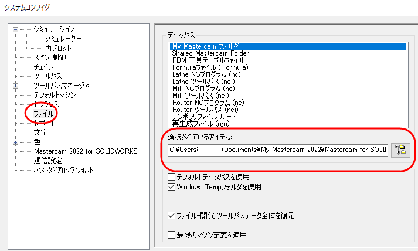Open デフォルトマシン settings page
This screenshot has width=418, height=251.
(x=55, y=95)
